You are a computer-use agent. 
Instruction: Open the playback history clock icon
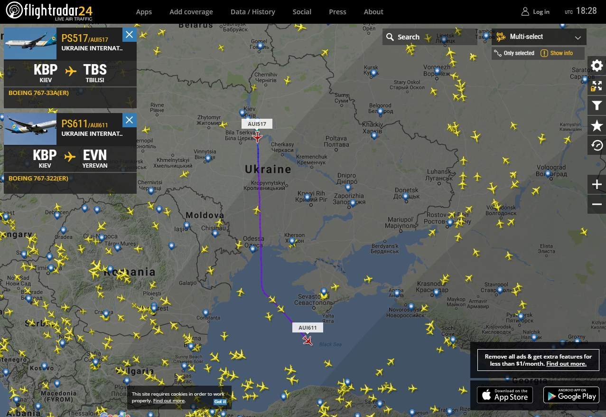(597, 145)
